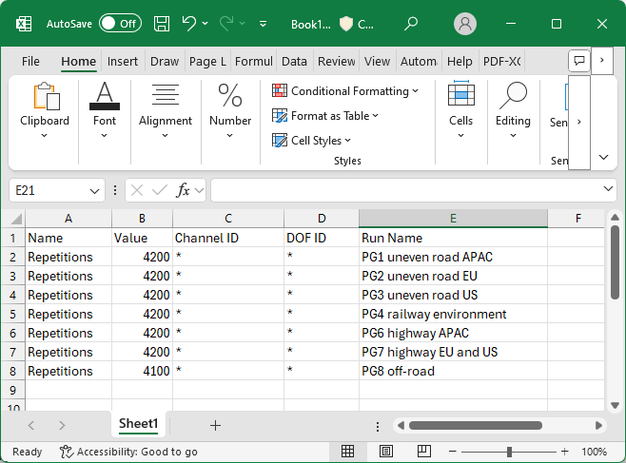Open the Search magnifier in title bar
The width and height of the screenshot is (626, 463).
(410, 23)
